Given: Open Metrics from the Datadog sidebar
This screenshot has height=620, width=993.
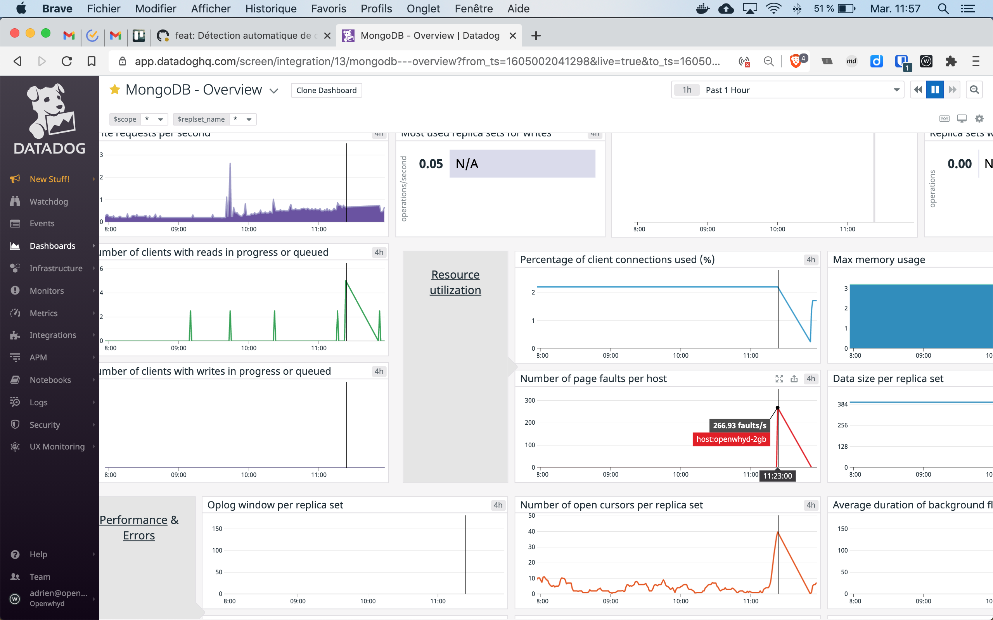Looking at the screenshot, I should [x=43, y=313].
